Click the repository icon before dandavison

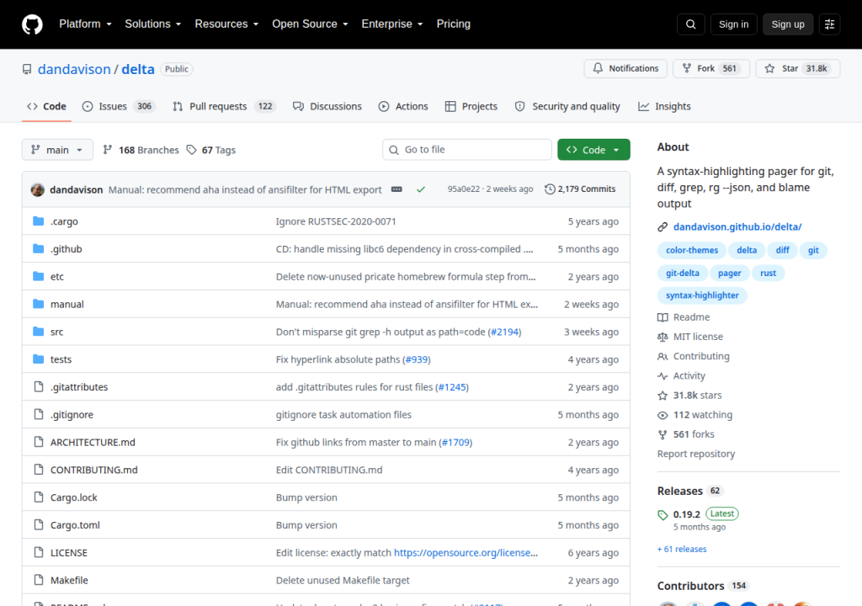tap(27, 69)
